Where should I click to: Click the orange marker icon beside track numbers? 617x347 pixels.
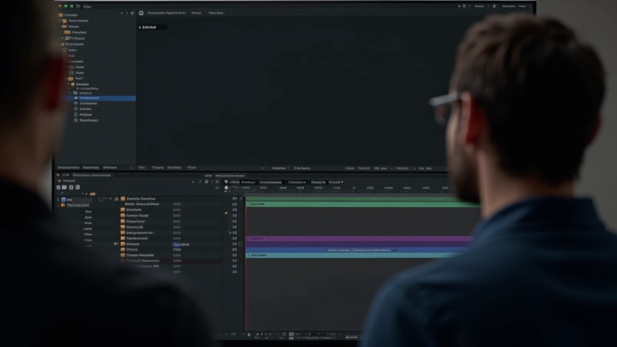tap(226, 213)
